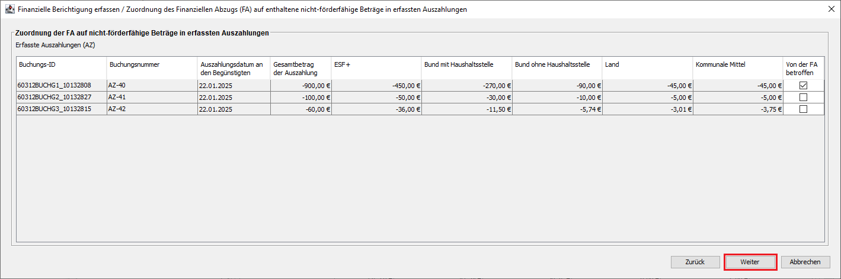
Task: Click the Von der FA betroffen header
Action: point(803,68)
